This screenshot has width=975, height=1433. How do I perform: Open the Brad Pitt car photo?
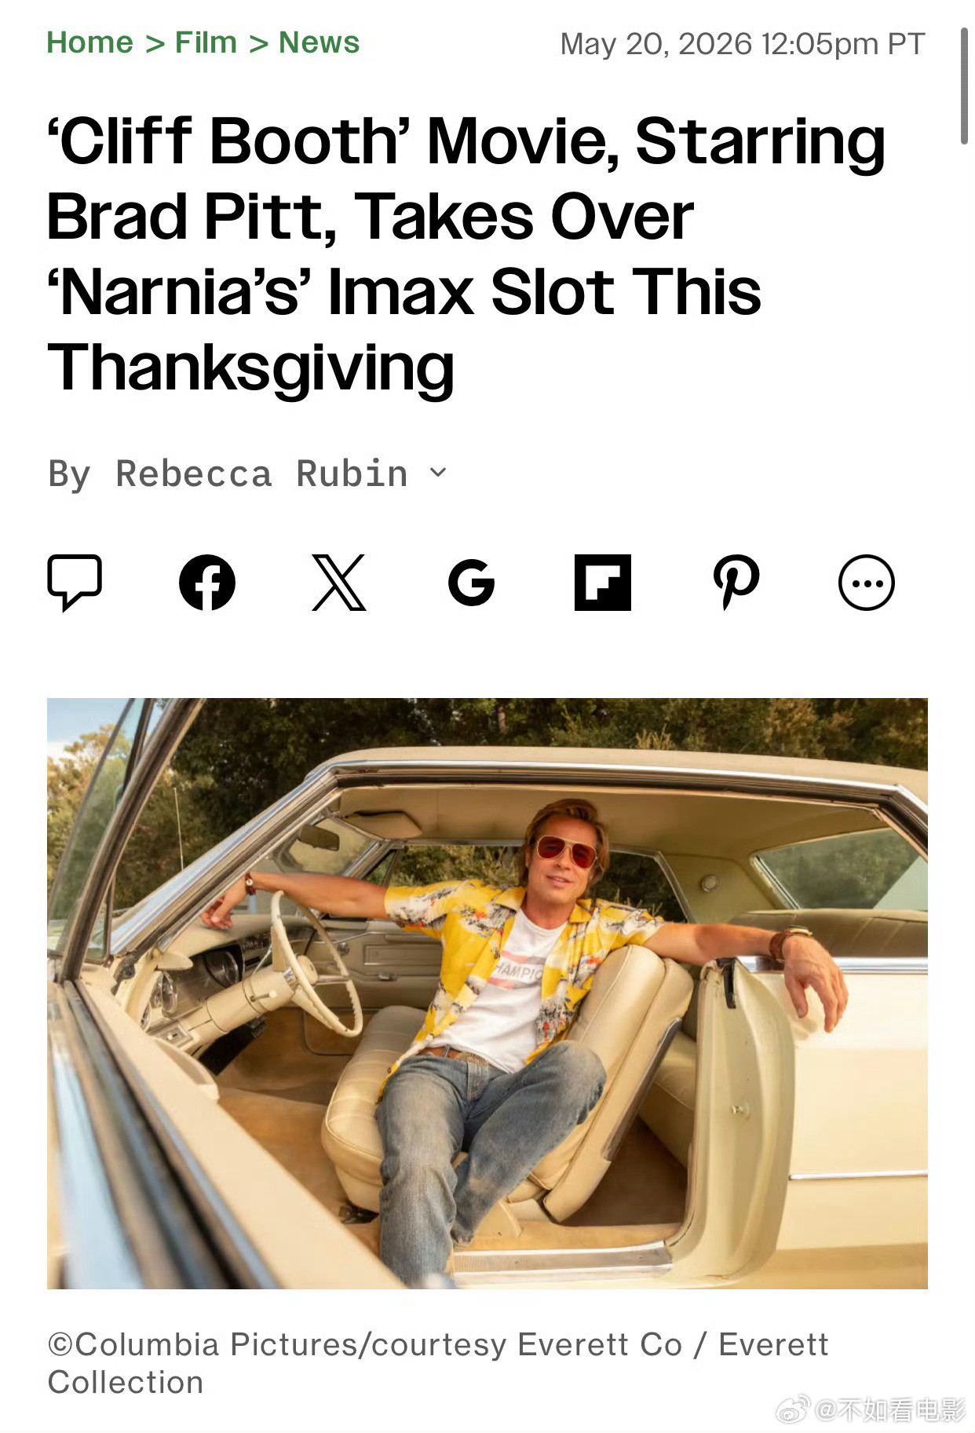[487, 993]
